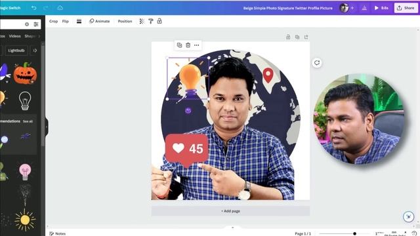The image size is (420, 236).
Task: Undo the last edit
Action: coord(33,8)
